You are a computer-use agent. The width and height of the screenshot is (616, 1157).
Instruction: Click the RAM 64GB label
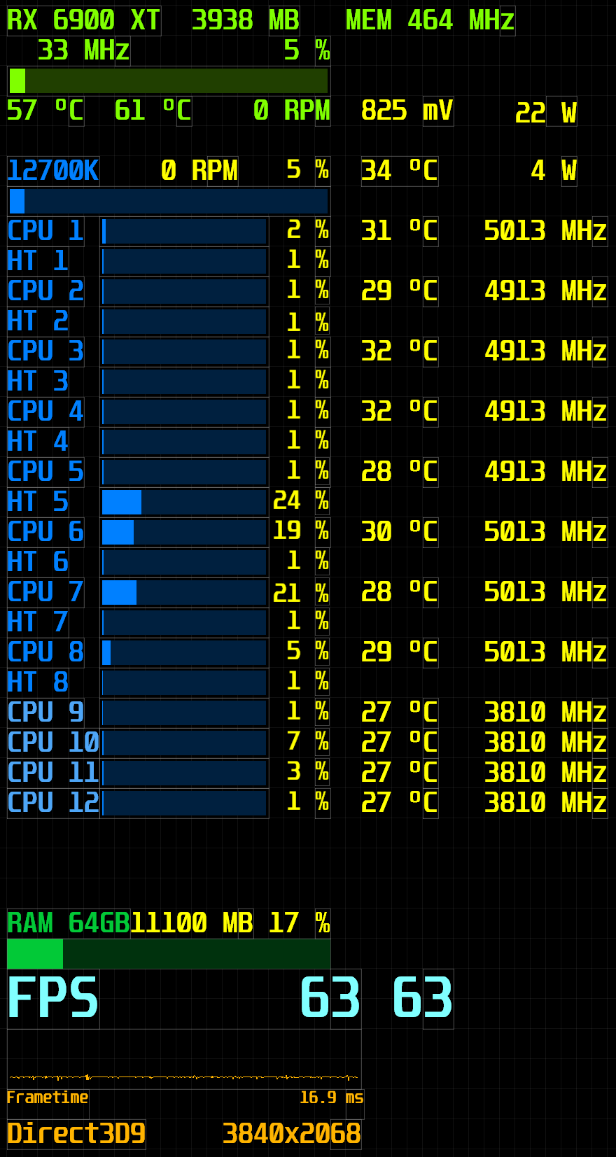69,923
